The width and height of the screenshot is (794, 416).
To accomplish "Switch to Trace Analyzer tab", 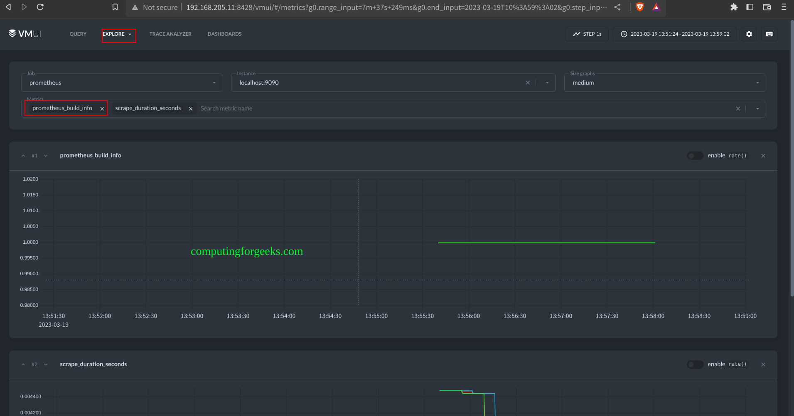I will coord(170,34).
